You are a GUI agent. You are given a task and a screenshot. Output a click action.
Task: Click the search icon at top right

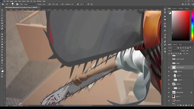(186, 4)
